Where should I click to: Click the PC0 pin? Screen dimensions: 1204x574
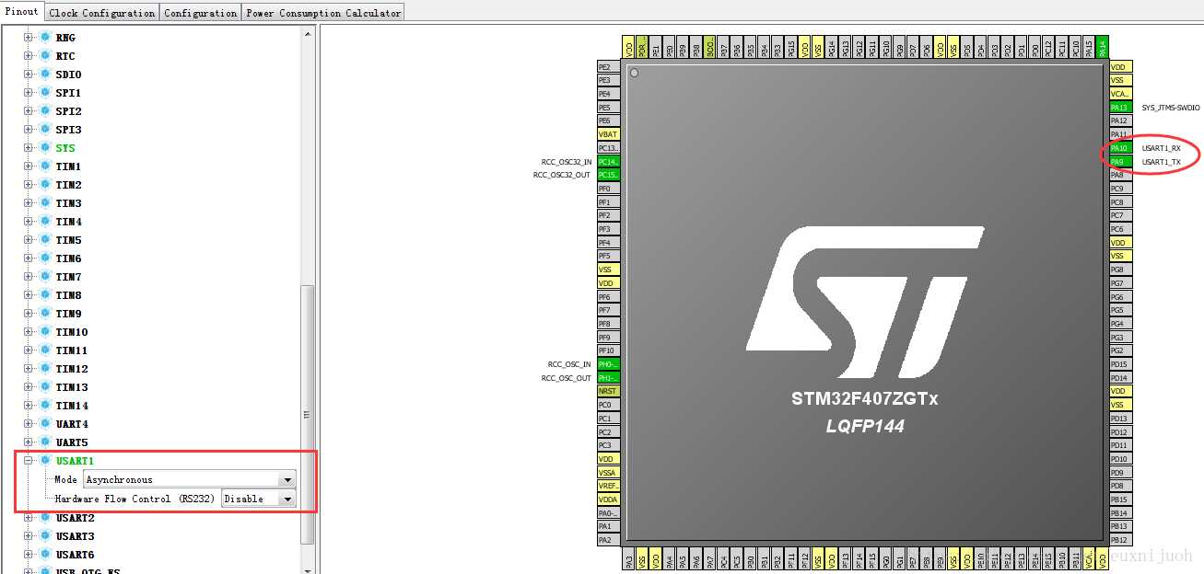609,405
